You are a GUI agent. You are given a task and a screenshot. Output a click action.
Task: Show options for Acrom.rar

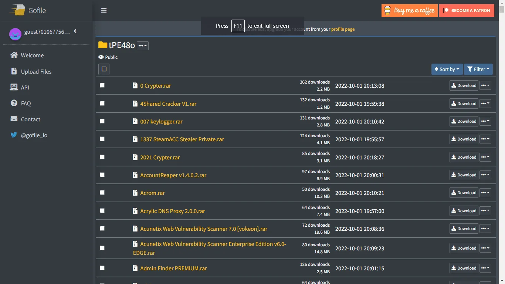485,193
